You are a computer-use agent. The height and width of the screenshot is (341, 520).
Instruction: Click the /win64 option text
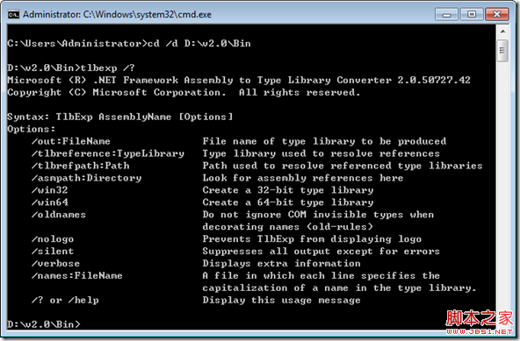point(50,202)
